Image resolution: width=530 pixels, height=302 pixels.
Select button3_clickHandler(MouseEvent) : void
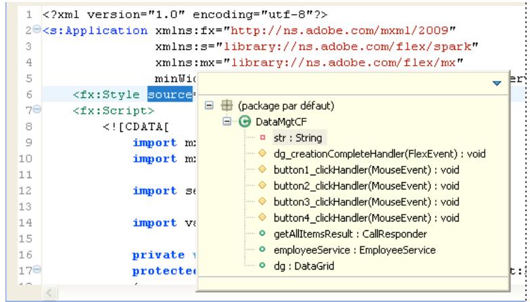pos(366,202)
